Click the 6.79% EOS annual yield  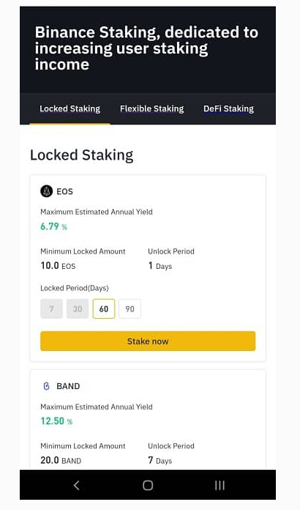point(53,226)
